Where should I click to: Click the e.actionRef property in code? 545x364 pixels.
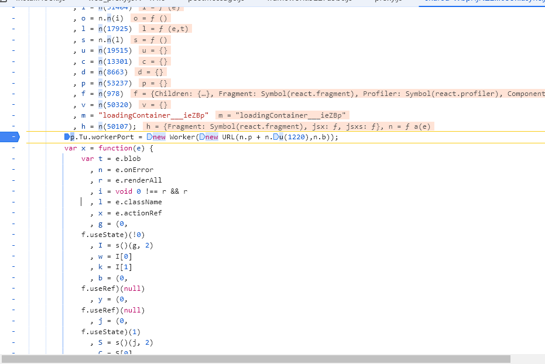coord(141,213)
